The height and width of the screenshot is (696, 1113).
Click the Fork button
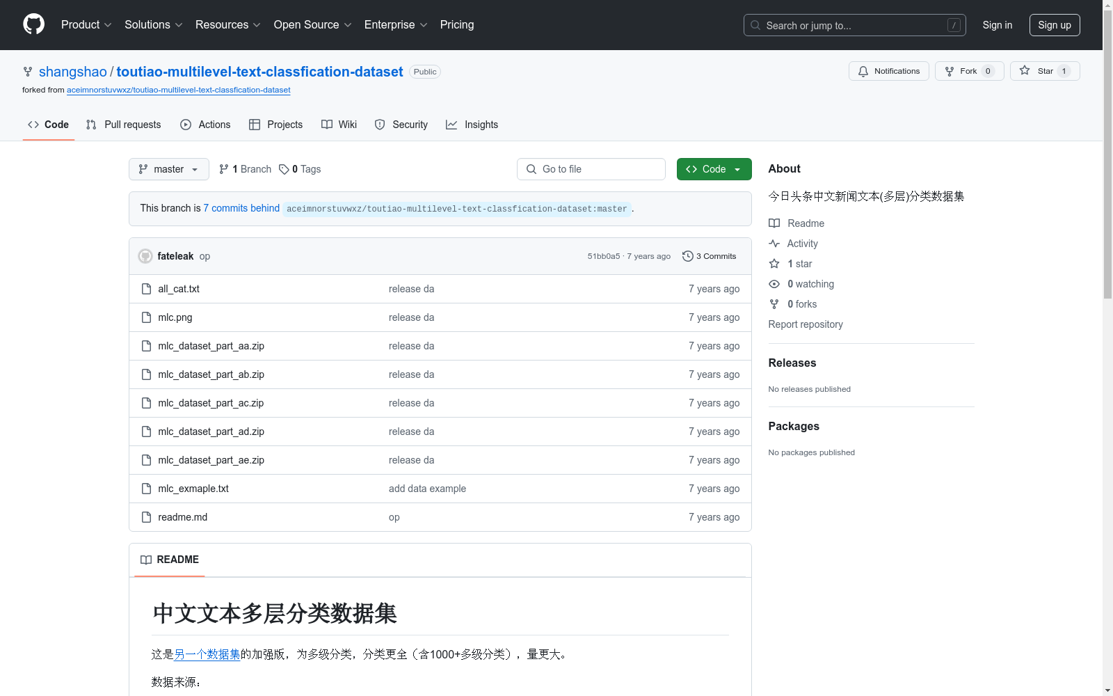tap(970, 71)
